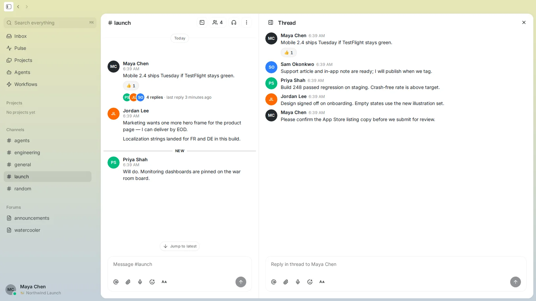Click mention icon in thread reply box
The image size is (536, 301).
tap(274, 282)
